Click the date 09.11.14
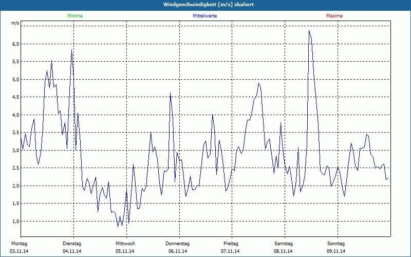This screenshot has width=411, height=257. coord(336,251)
